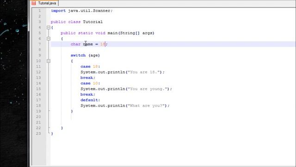Click 'case 10:' on line 14
Screen dimensions: 296x167
[90, 83]
